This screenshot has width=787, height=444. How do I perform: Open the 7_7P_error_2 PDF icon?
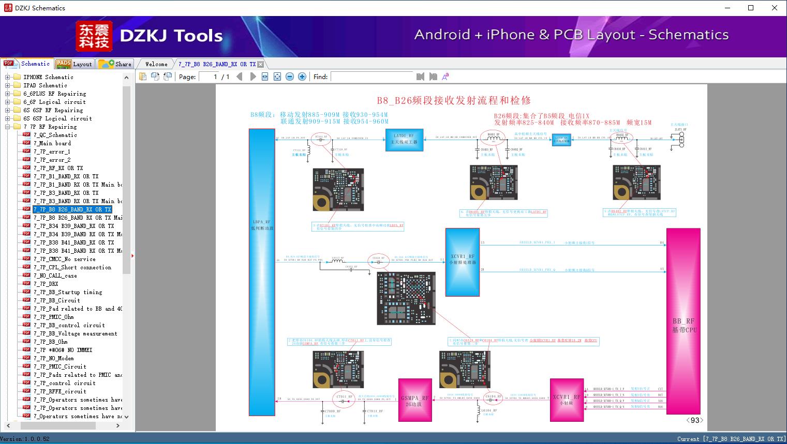tap(26, 159)
